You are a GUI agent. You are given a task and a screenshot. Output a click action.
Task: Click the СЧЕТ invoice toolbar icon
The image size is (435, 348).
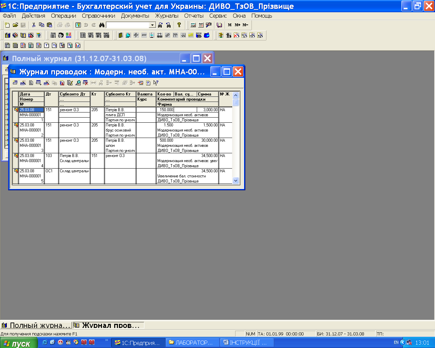[90, 35]
